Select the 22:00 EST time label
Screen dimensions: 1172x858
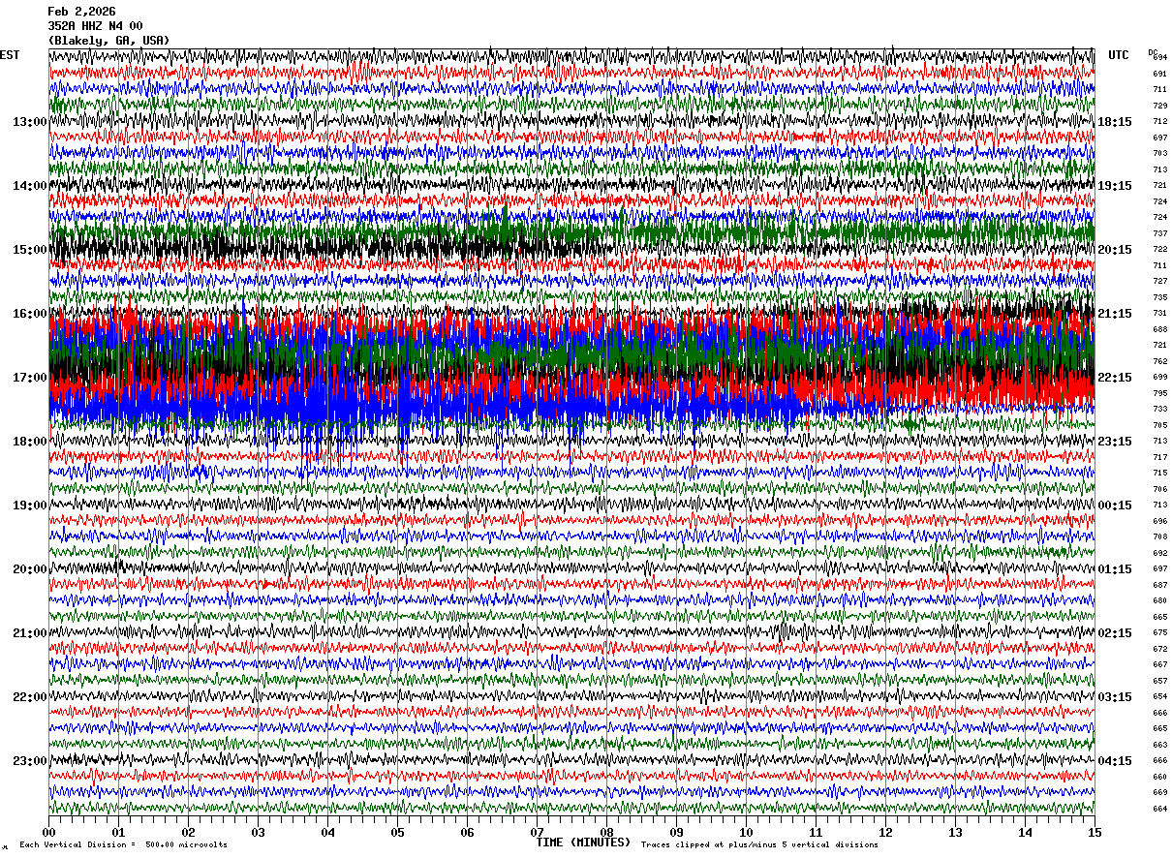point(30,697)
